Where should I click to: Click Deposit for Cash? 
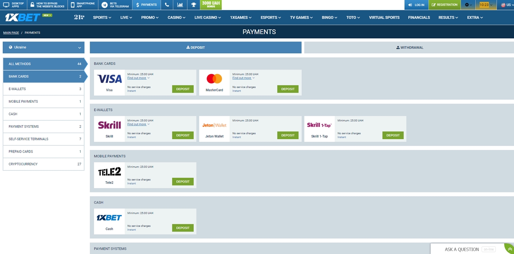pyautogui.click(x=183, y=228)
